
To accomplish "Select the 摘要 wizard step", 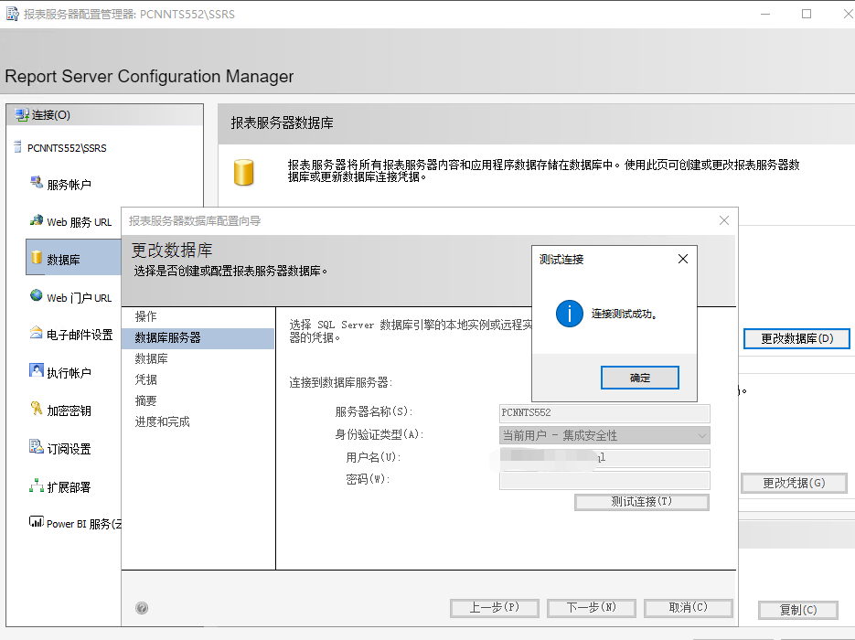I will tap(145, 400).
